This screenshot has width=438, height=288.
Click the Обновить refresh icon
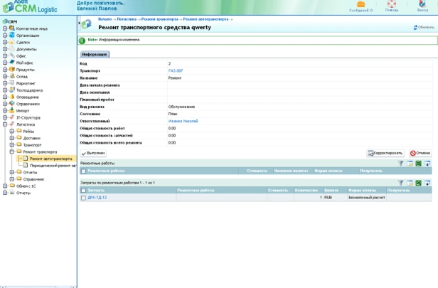416,27
